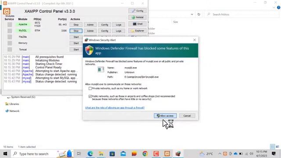Open the Apache Admin page
Viewport: 281px width, 158px height.
[x=90, y=25]
